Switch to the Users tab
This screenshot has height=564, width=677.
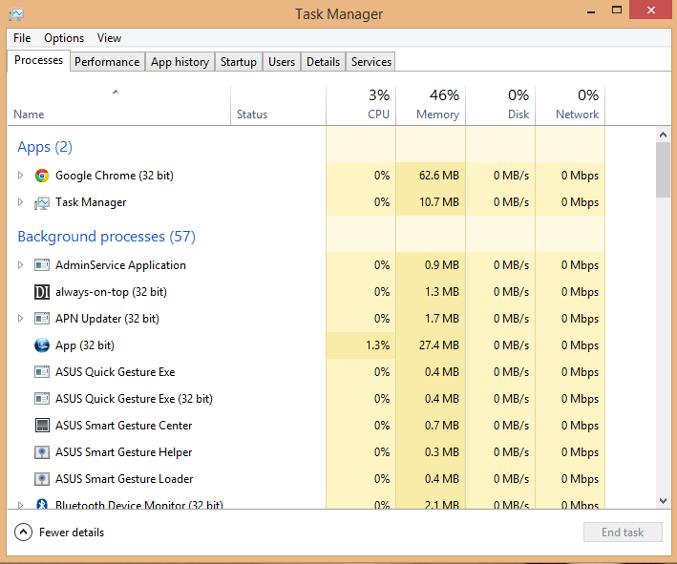pyautogui.click(x=282, y=62)
